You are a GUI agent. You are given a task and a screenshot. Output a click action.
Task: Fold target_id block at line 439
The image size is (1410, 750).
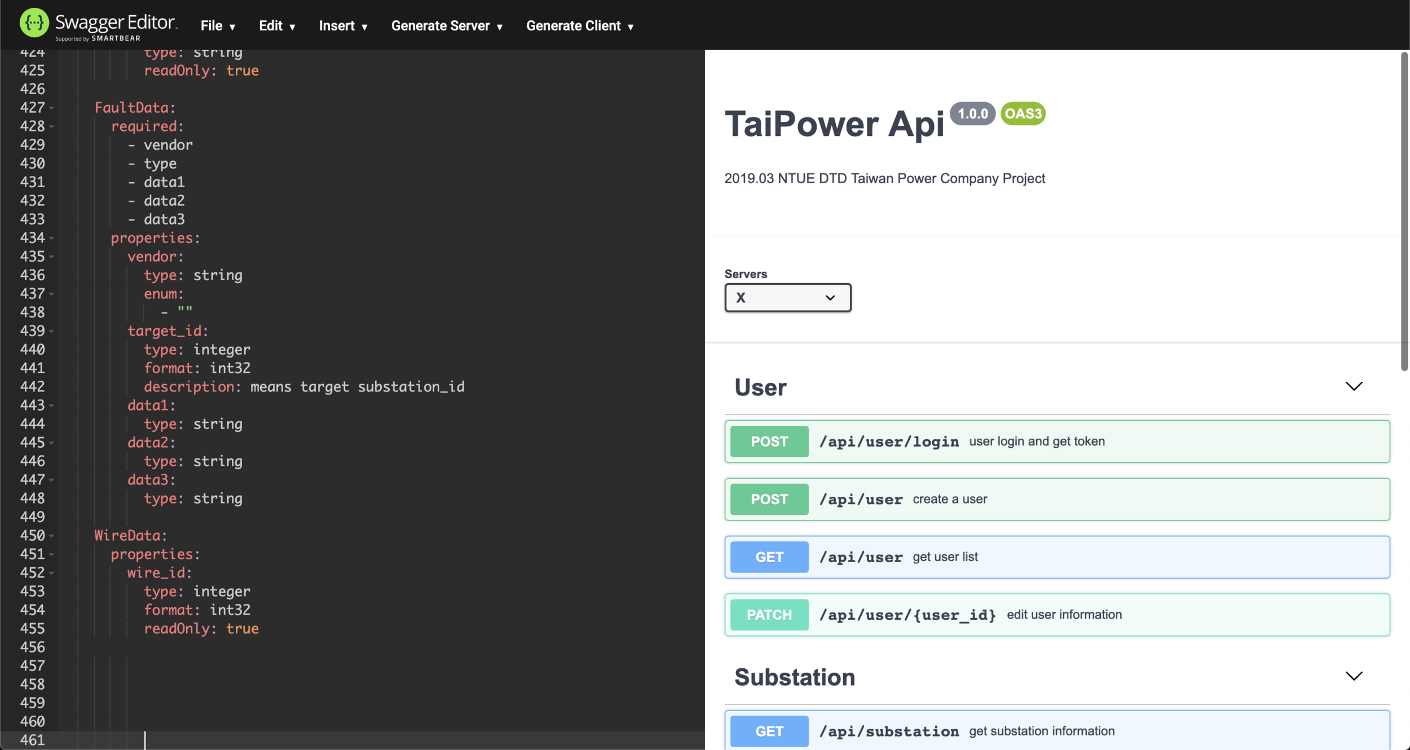point(51,331)
